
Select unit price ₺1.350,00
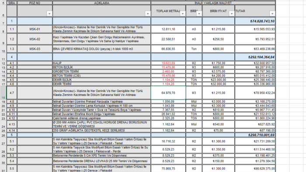pyautogui.click(x=219, y=149)
